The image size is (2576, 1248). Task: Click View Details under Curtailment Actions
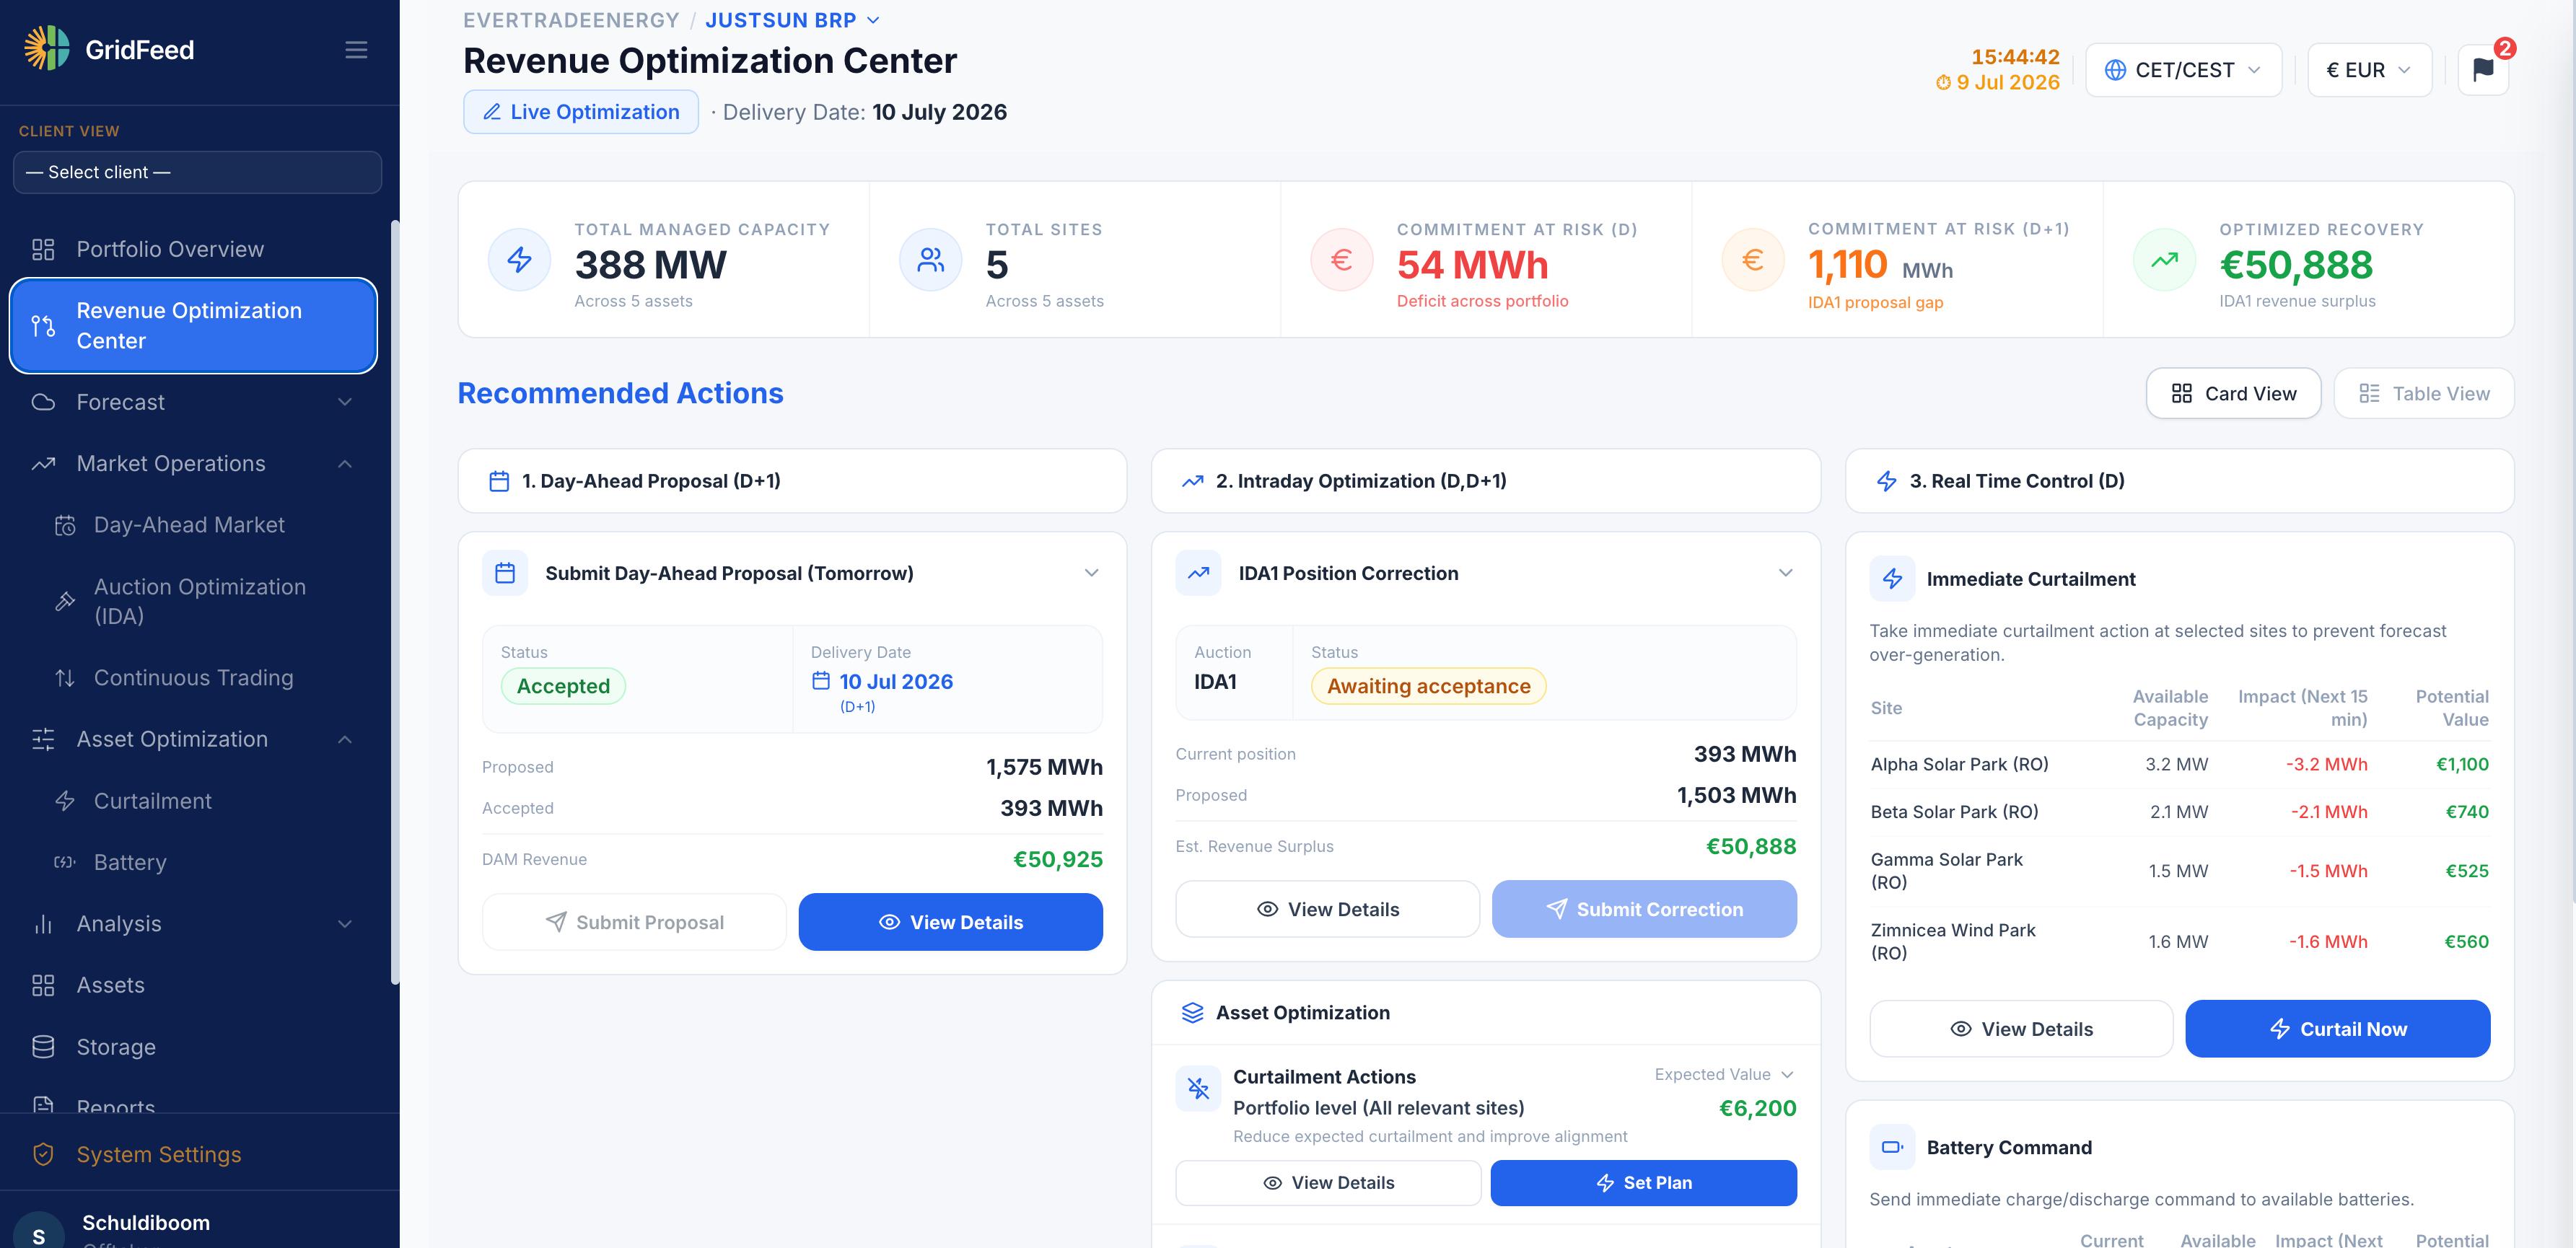[x=1328, y=1183]
